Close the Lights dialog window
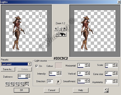The width and height of the screenshot is (121, 95). click(119, 2)
